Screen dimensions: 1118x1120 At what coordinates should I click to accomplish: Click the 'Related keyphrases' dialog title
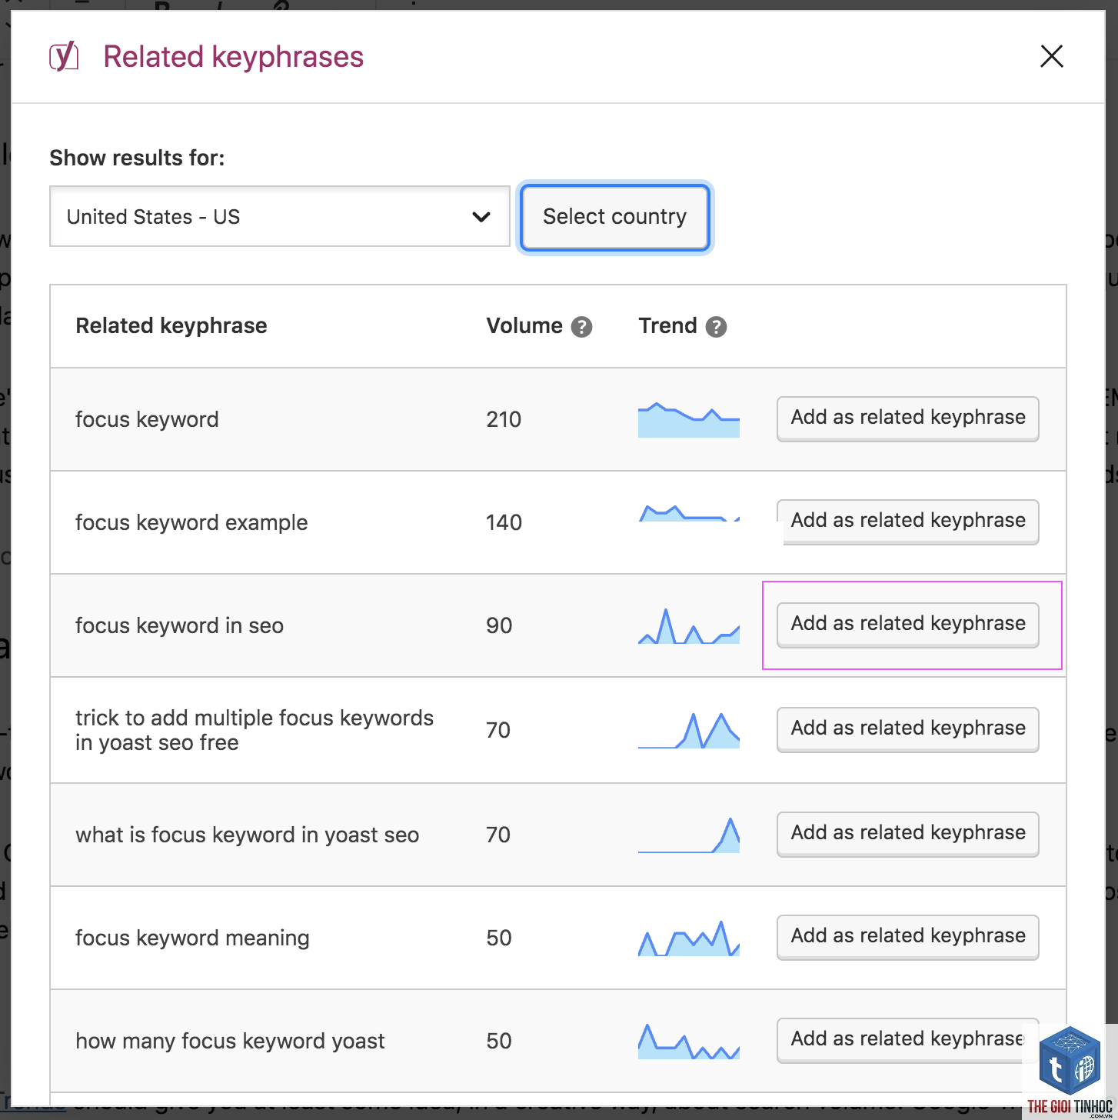pyautogui.click(x=233, y=57)
